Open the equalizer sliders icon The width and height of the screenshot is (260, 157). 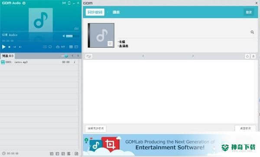[63, 47]
